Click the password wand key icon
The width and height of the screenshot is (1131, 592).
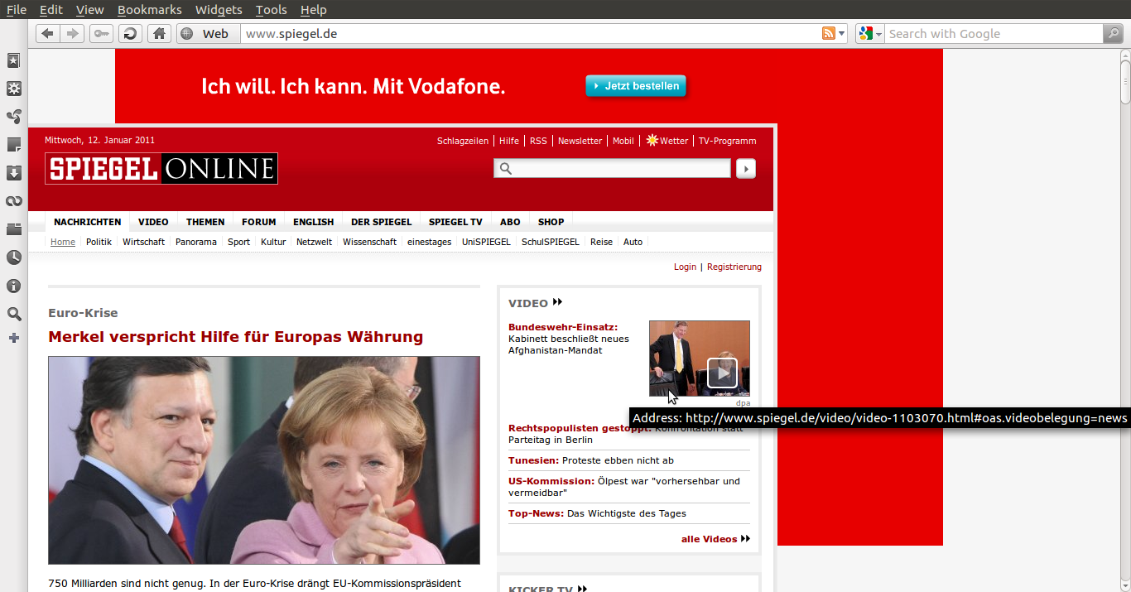tap(101, 34)
